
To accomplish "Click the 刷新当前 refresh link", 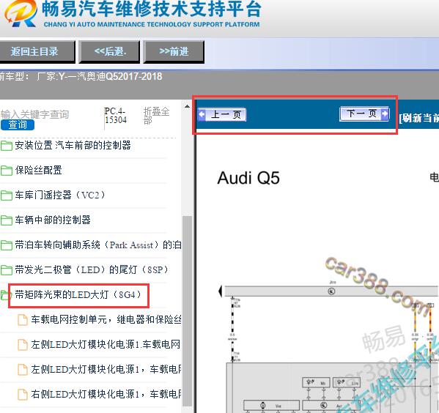I will [419, 118].
